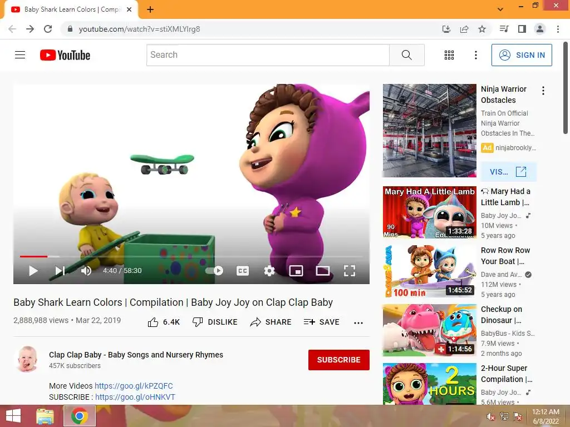Click the muted speaker tray icon
This screenshot has width=570, height=427.
[x=491, y=416]
